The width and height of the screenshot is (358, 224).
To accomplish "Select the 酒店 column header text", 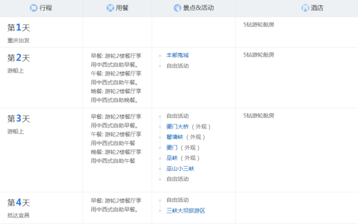I will pos(317,8).
